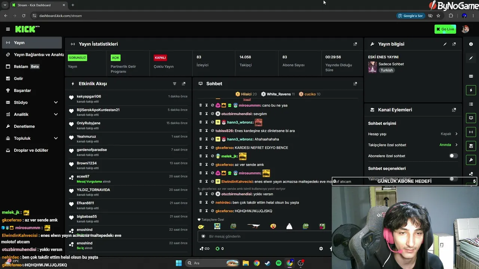The height and width of the screenshot is (269, 479).
Task: Reload the page with browser refresh
Action: coord(24,16)
